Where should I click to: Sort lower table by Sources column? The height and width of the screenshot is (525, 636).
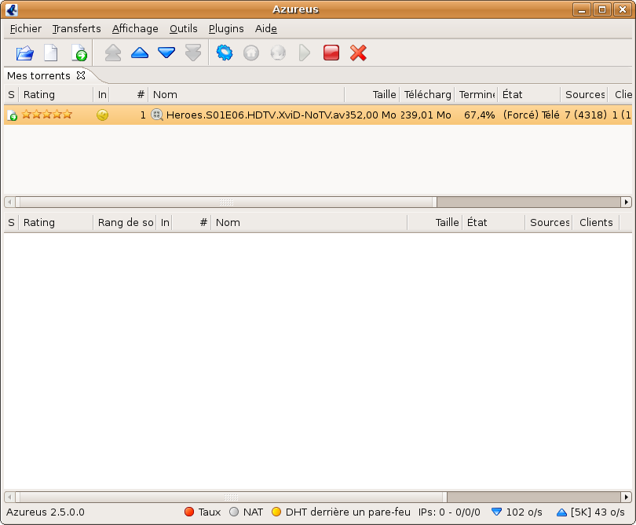(549, 223)
